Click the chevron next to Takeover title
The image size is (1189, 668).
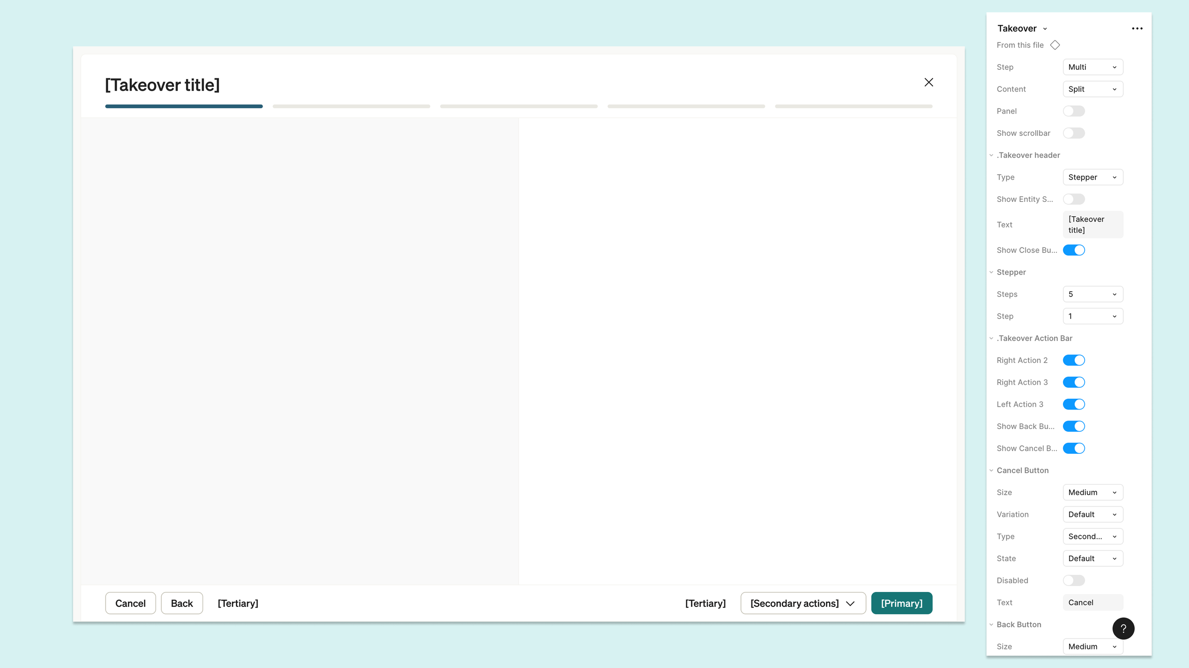click(x=1045, y=29)
